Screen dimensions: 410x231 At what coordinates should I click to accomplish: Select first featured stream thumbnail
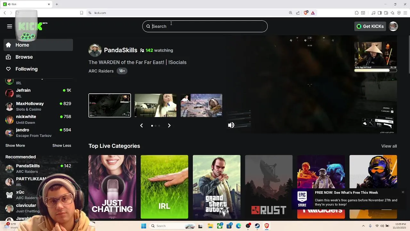point(110,105)
